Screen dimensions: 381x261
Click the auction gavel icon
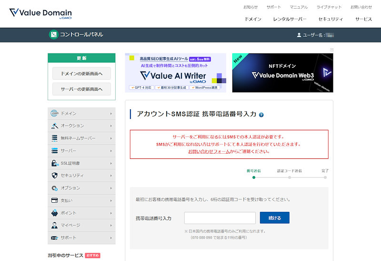(x=54, y=126)
